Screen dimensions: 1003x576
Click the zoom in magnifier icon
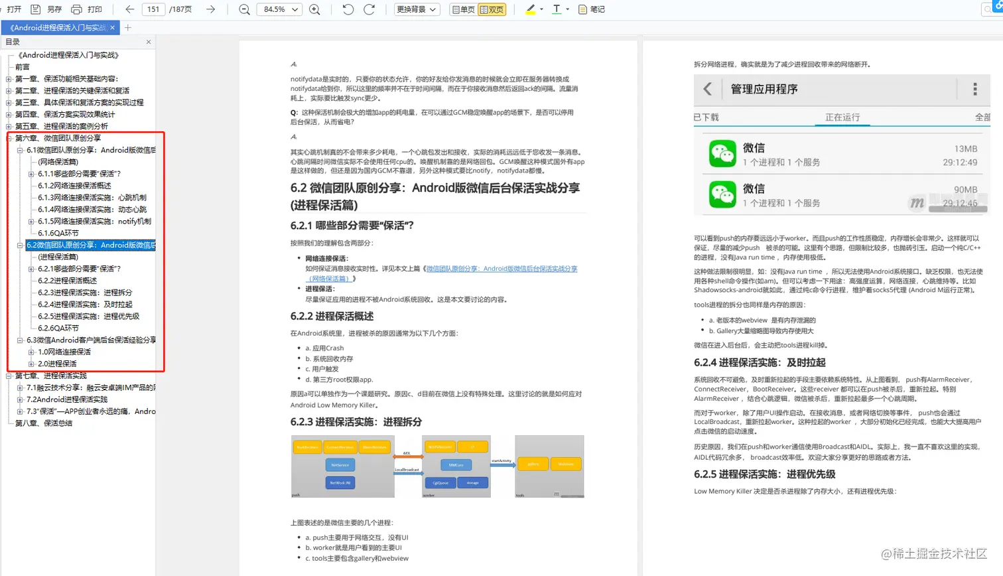pos(314,9)
